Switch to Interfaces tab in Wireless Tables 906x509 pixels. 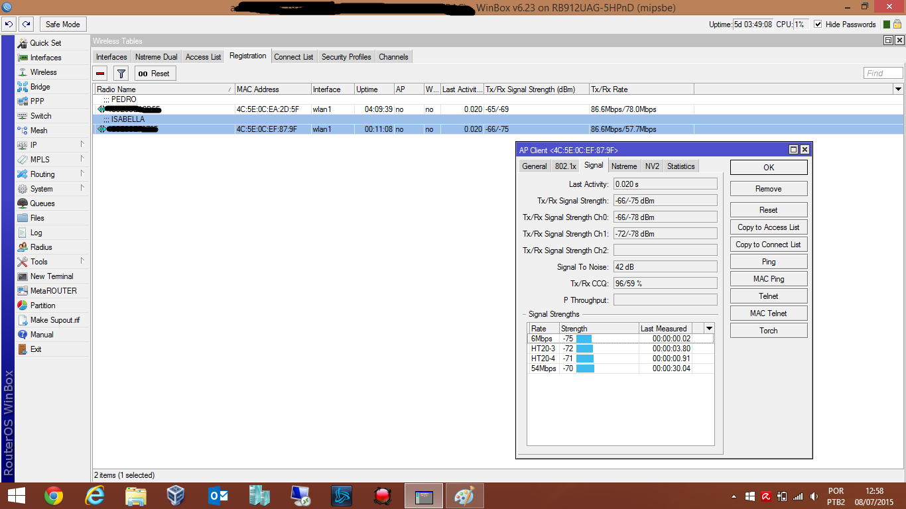tap(111, 57)
